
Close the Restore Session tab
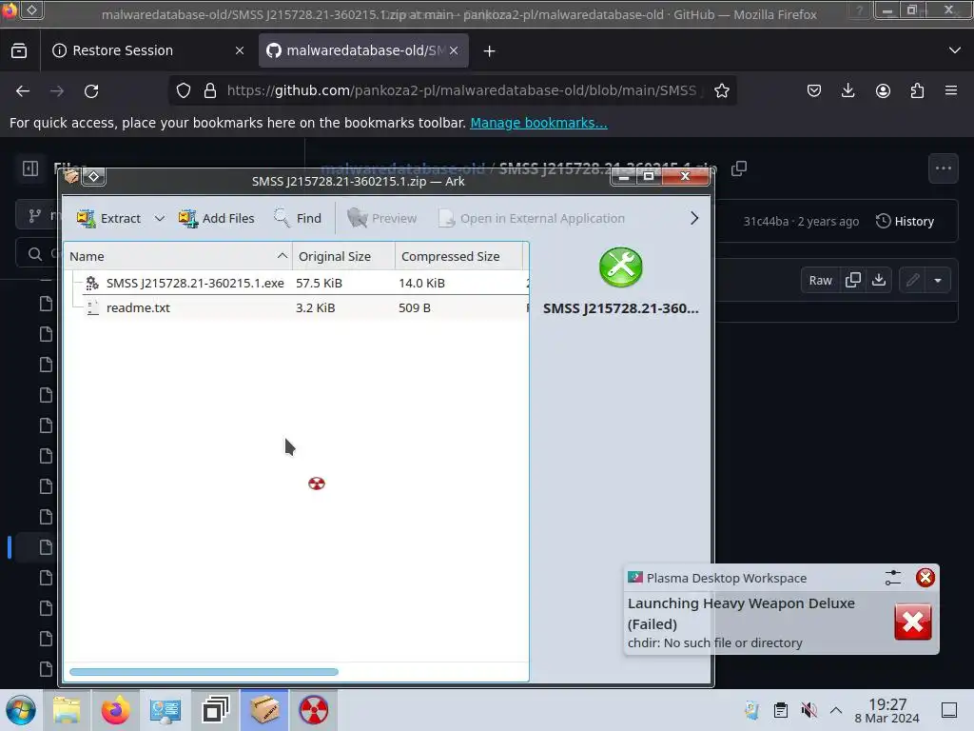pyautogui.click(x=239, y=50)
